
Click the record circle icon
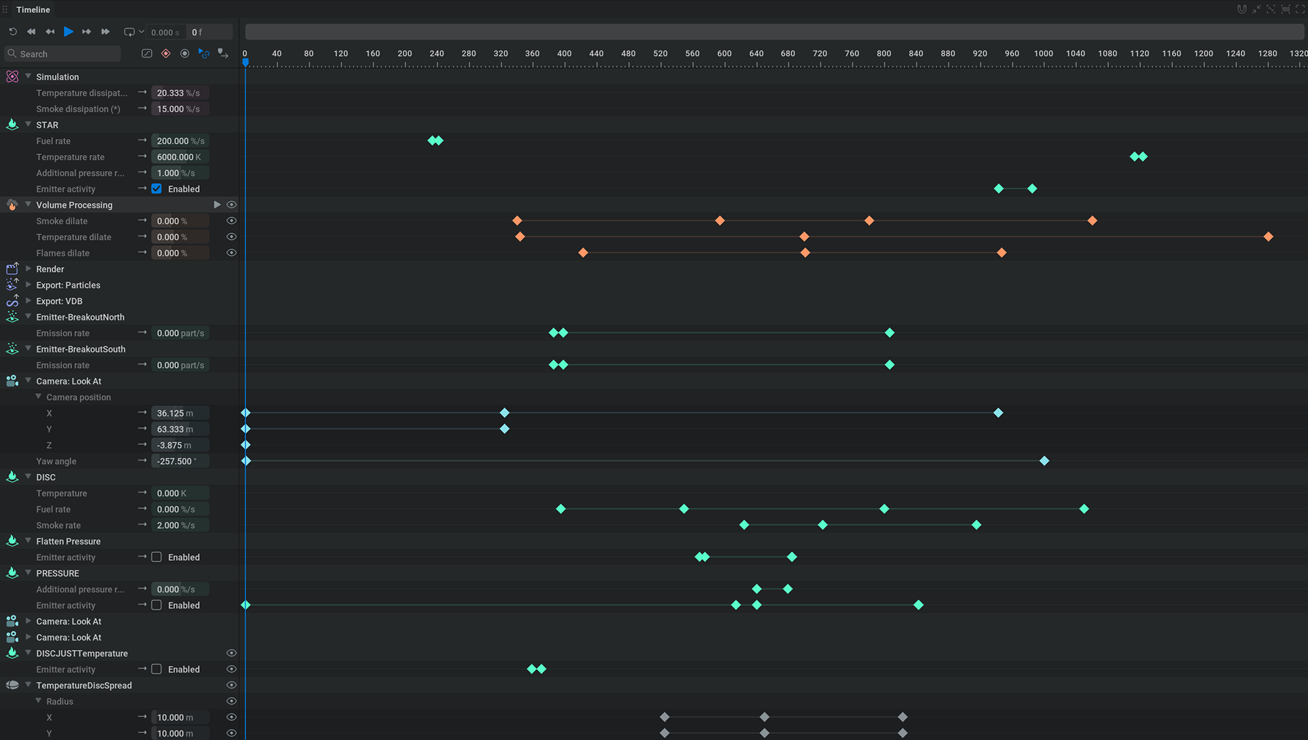coord(185,53)
